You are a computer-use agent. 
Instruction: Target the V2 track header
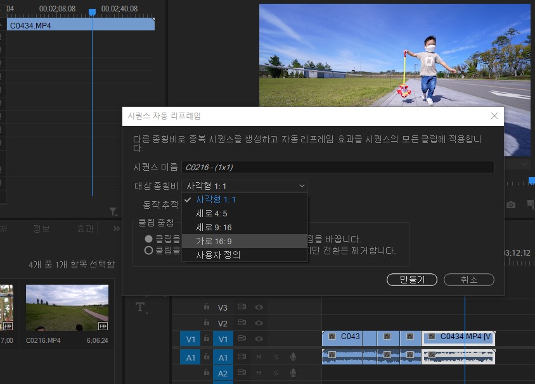tap(222, 323)
